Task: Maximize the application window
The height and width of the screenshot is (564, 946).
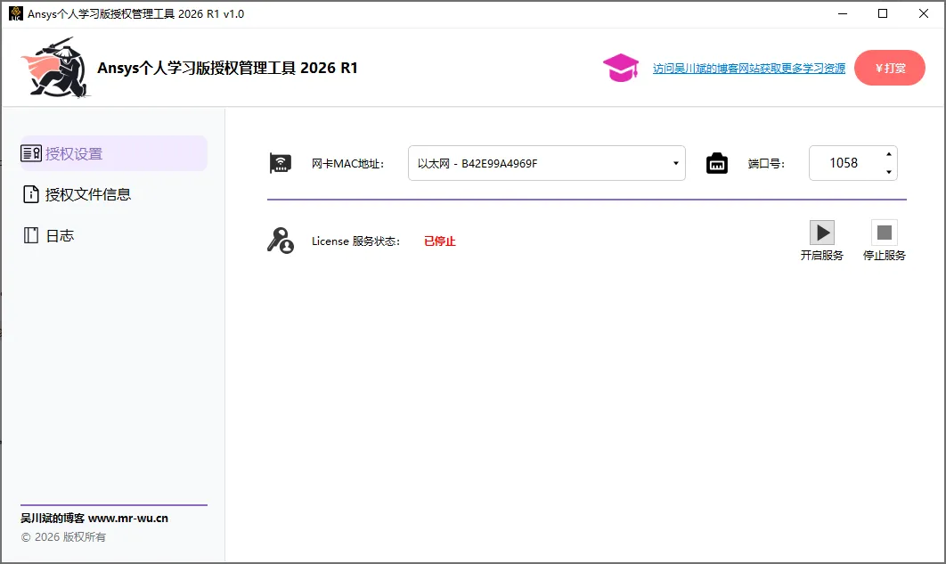Action: point(883,13)
